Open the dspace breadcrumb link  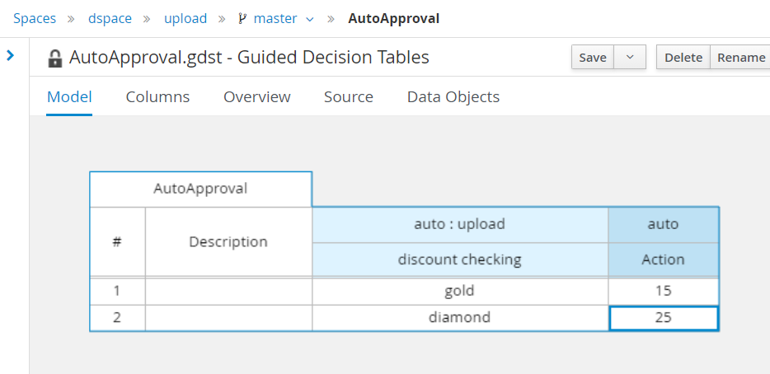pyautogui.click(x=110, y=19)
